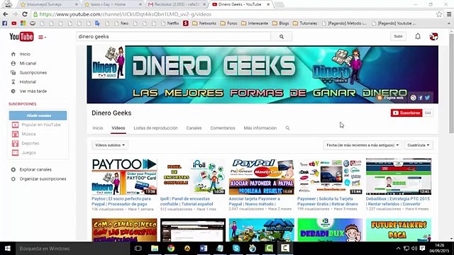Open Mi canal in sidebar
454x255 pixels.
pyautogui.click(x=28, y=63)
